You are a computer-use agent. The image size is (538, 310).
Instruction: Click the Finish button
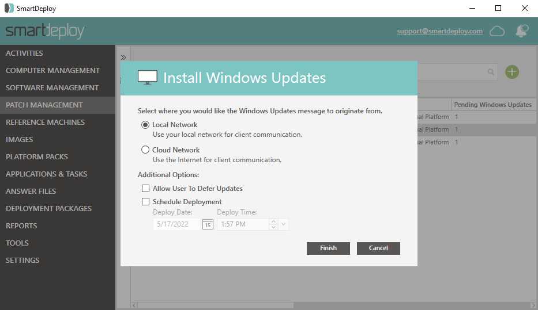point(328,248)
